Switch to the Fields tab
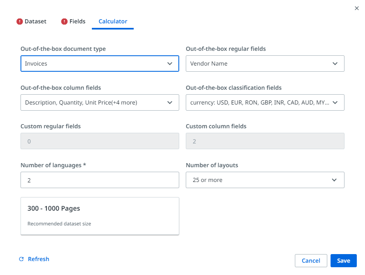The height and width of the screenshot is (275, 365). click(x=78, y=21)
